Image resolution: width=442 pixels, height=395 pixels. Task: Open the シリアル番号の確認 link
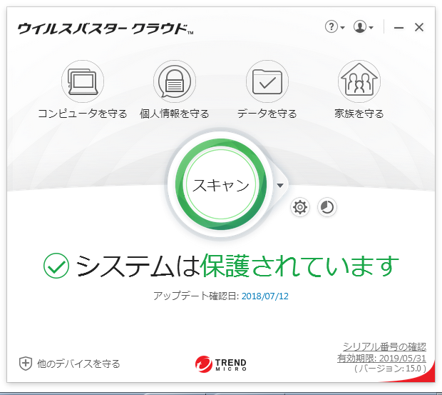tap(384, 346)
